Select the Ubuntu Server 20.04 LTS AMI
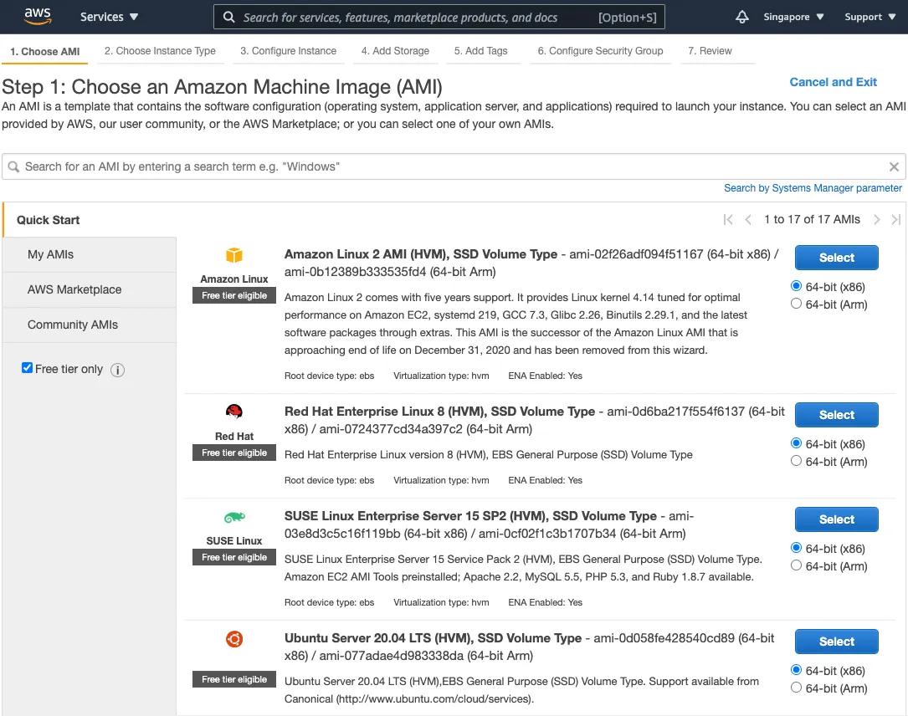Screen dimensions: 908x716 click(836, 642)
